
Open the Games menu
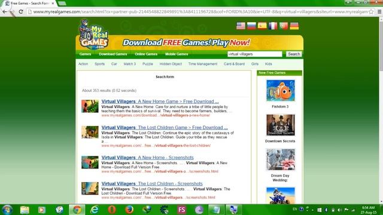(x=85, y=54)
